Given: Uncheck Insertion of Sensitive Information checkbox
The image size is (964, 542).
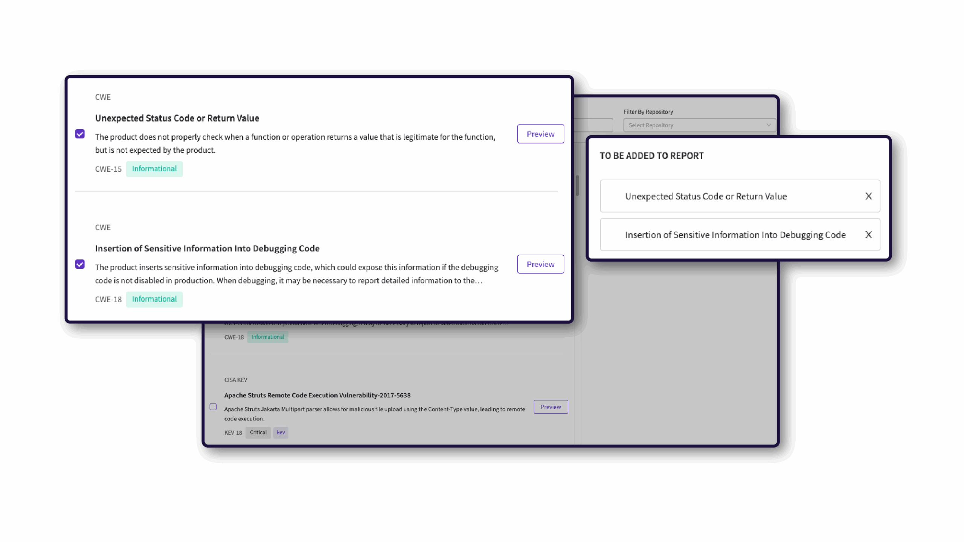Looking at the screenshot, I should [80, 264].
